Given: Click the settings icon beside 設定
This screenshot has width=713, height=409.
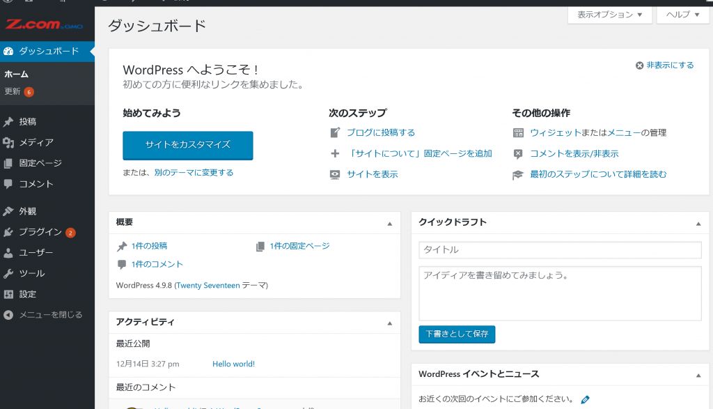Looking at the screenshot, I should [8, 294].
